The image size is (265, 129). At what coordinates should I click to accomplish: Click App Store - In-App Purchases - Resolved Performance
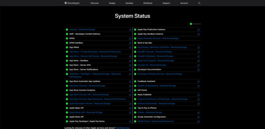tap(95, 52)
